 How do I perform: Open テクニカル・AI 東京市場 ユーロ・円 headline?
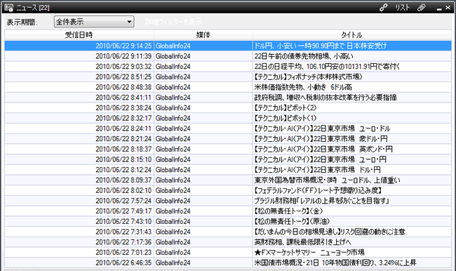tap(320, 159)
